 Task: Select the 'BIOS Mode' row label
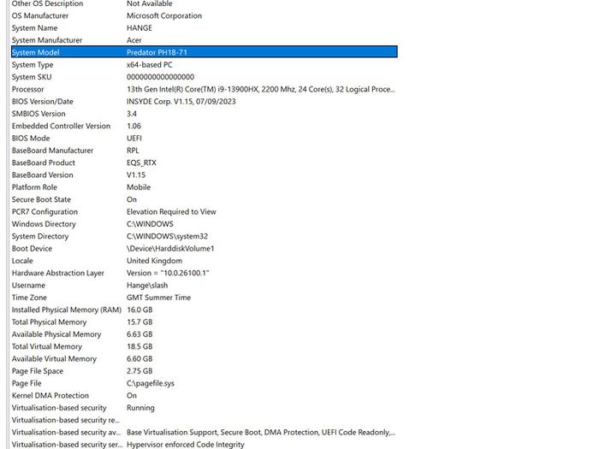[31, 138]
